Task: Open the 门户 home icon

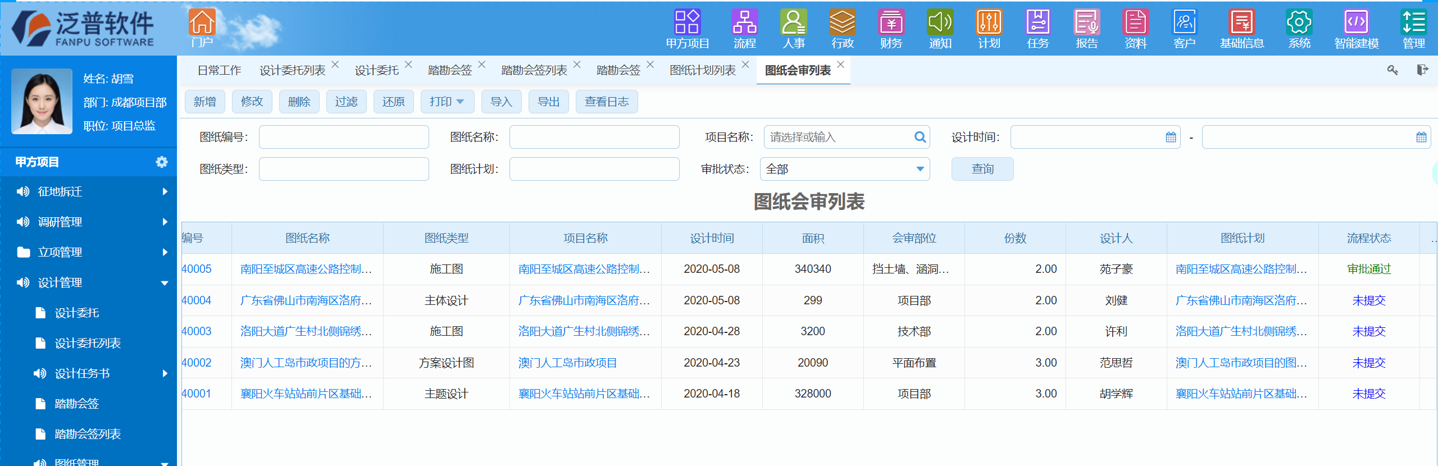Action: pos(202,24)
